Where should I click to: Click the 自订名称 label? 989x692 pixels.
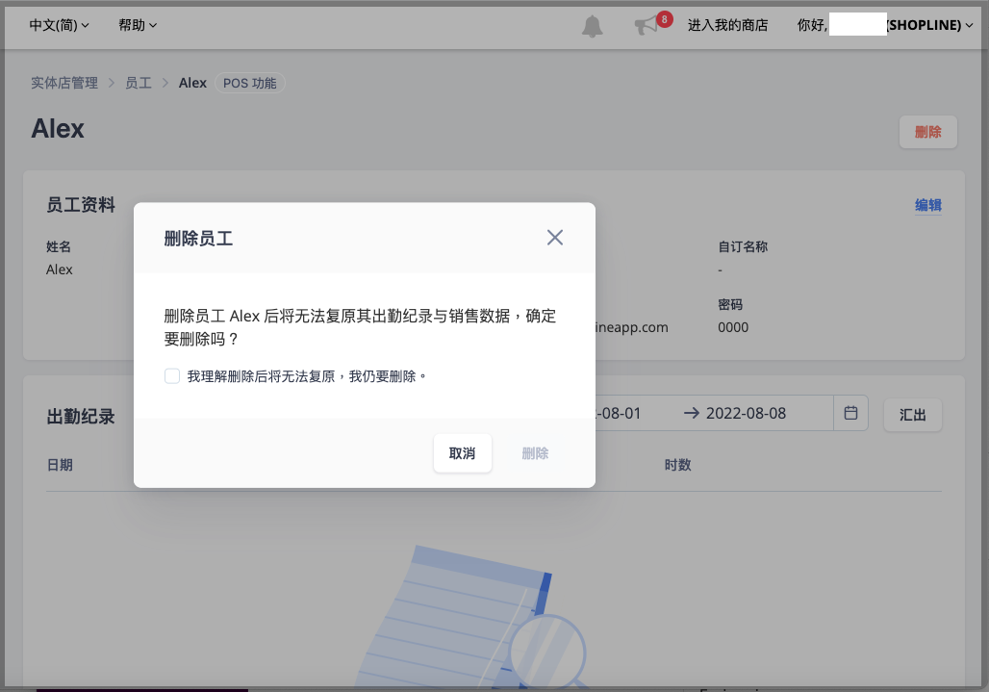(x=743, y=246)
